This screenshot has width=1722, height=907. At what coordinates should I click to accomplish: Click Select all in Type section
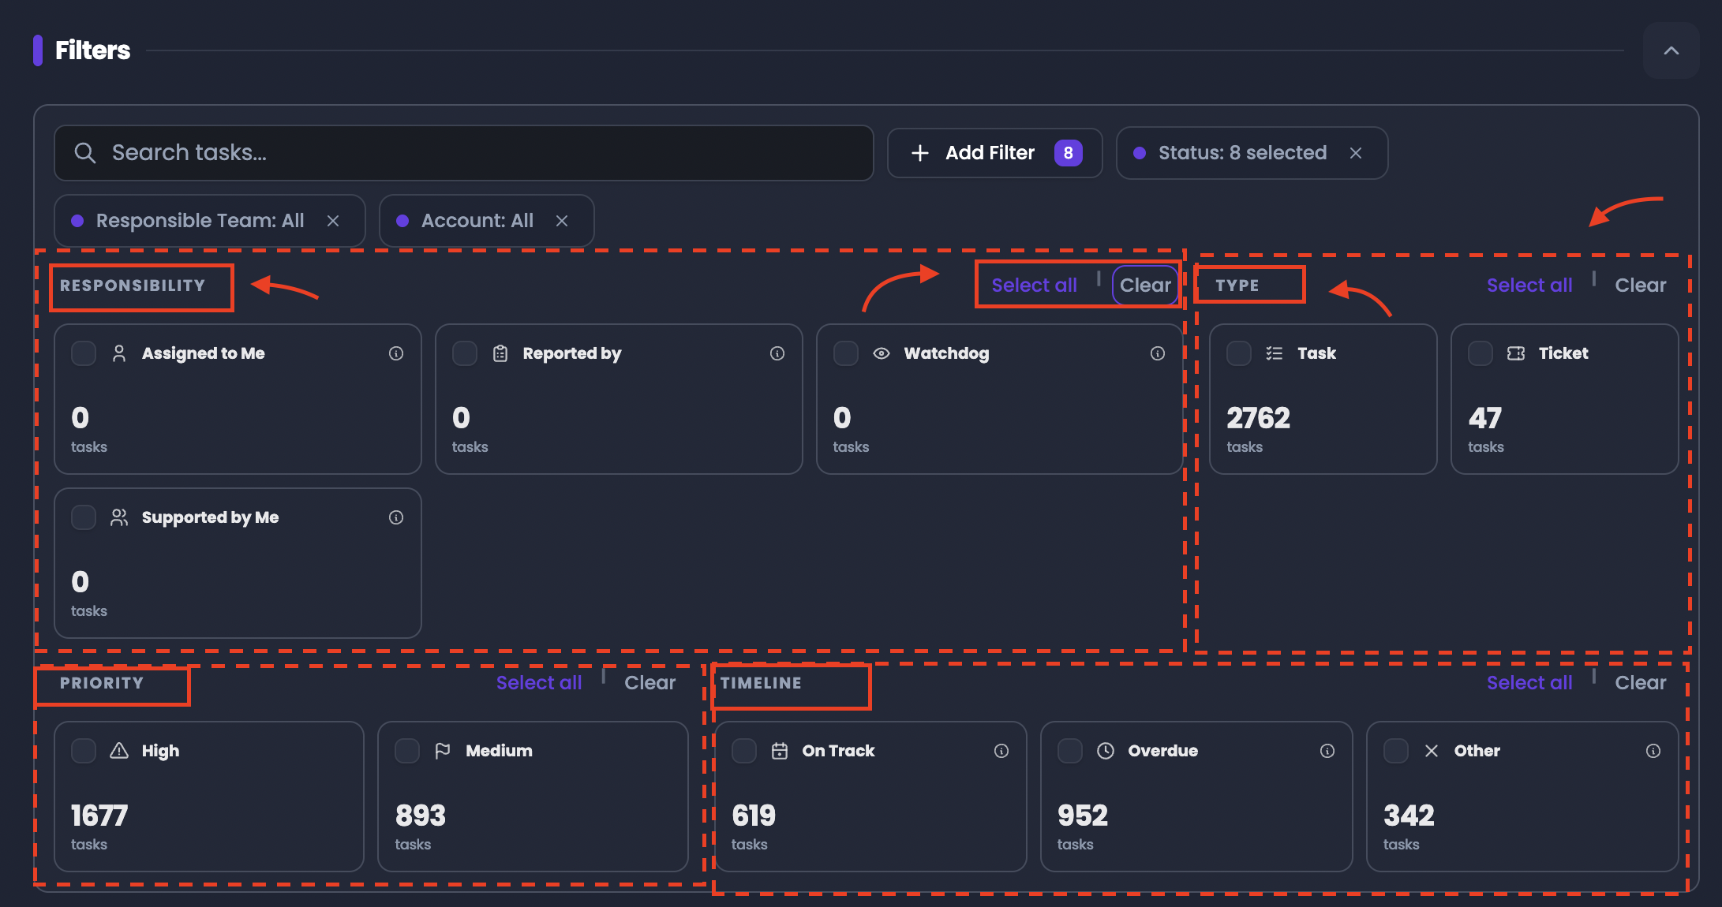[1529, 286]
